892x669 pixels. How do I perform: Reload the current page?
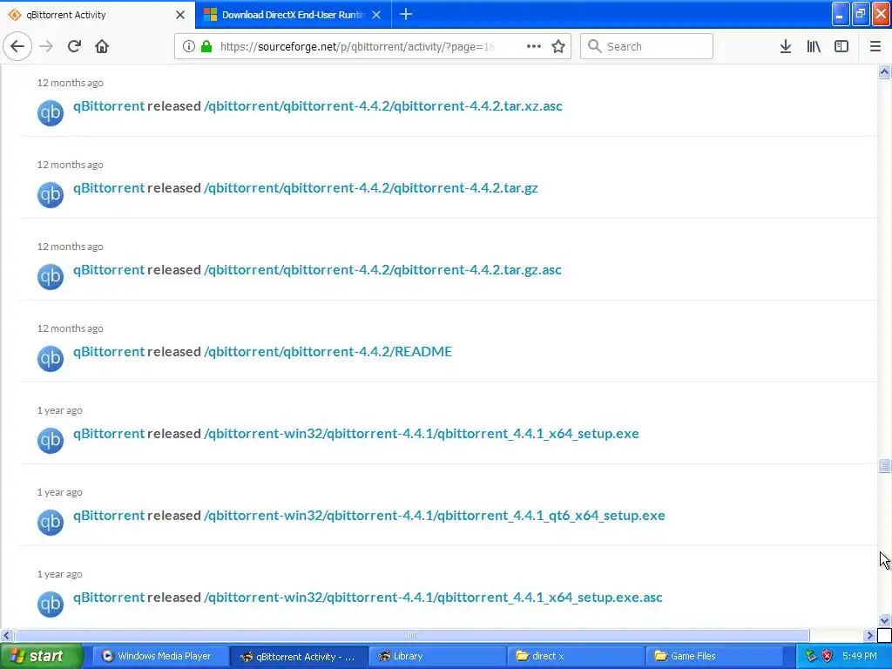[74, 46]
